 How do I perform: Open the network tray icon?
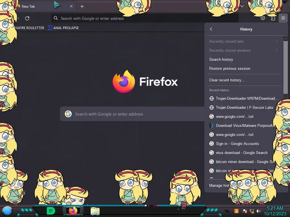pyautogui.click(x=252, y=211)
